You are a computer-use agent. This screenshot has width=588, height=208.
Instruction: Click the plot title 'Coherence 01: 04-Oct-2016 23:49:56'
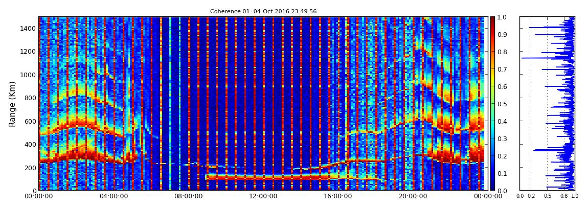pos(263,11)
